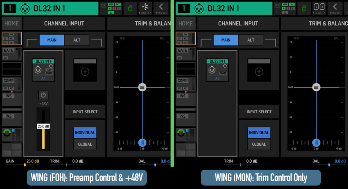The width and height of the screenshot is (348, 189).
Task: Click USB stick icon on FOH top bar
Action: point(130,8)
